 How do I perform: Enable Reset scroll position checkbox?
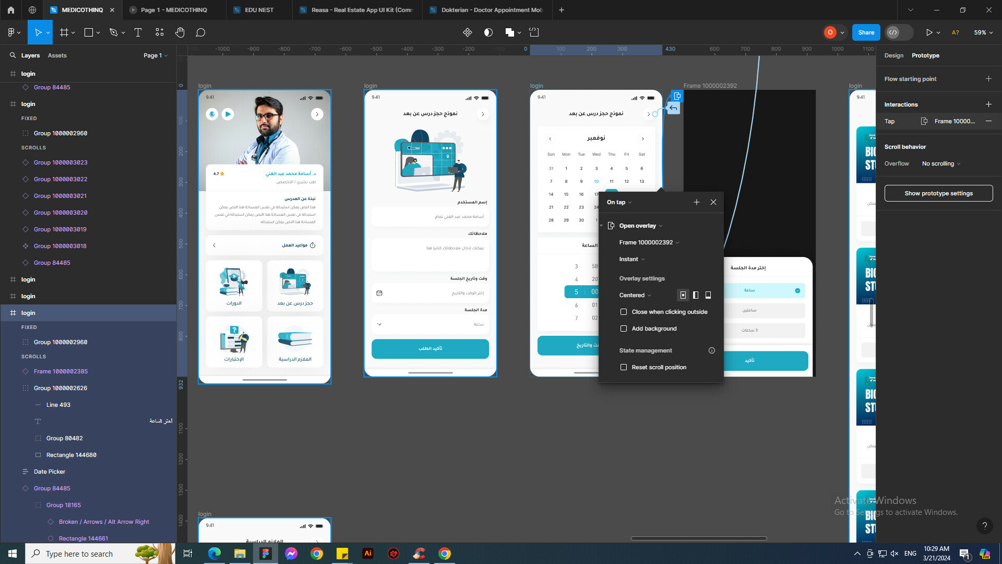coord(623,367)
